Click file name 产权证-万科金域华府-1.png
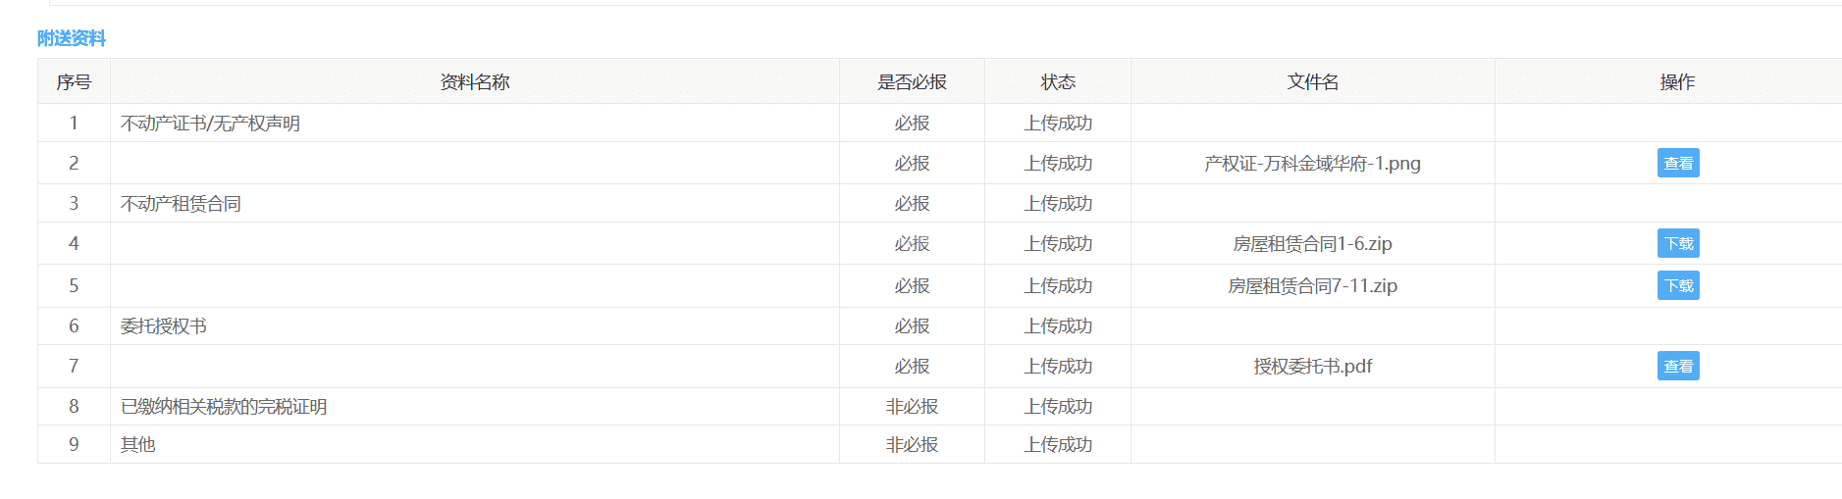 click(1312, 163)
